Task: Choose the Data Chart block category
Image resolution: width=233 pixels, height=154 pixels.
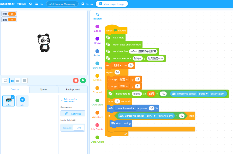Action: click(x=97, y=139)
